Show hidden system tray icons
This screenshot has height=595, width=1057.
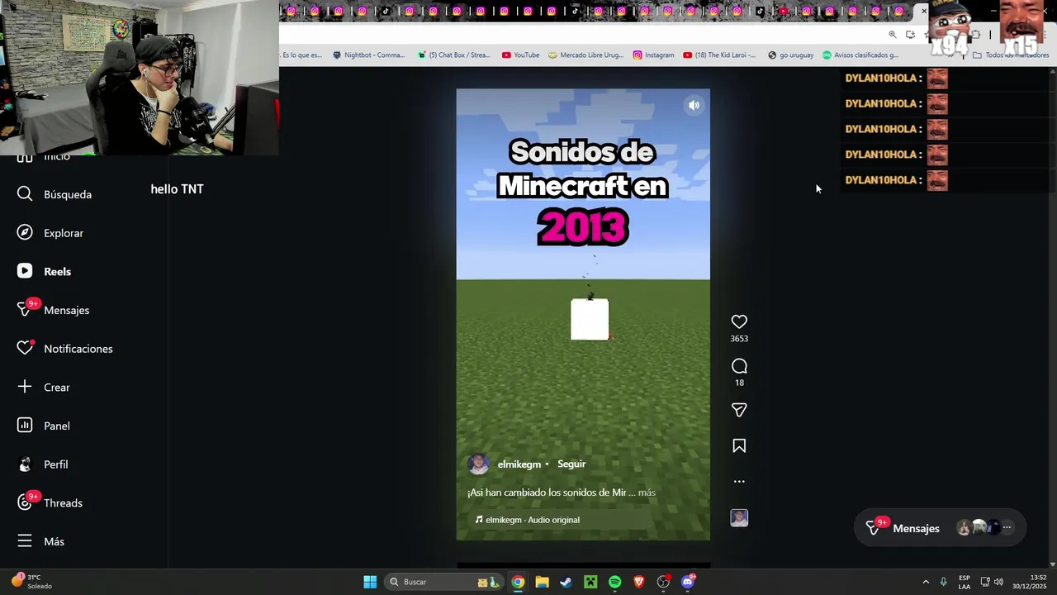click(926, 582)
